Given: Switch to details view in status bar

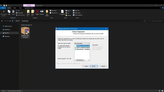Looking at the screenshot, I should coord(160,91).
